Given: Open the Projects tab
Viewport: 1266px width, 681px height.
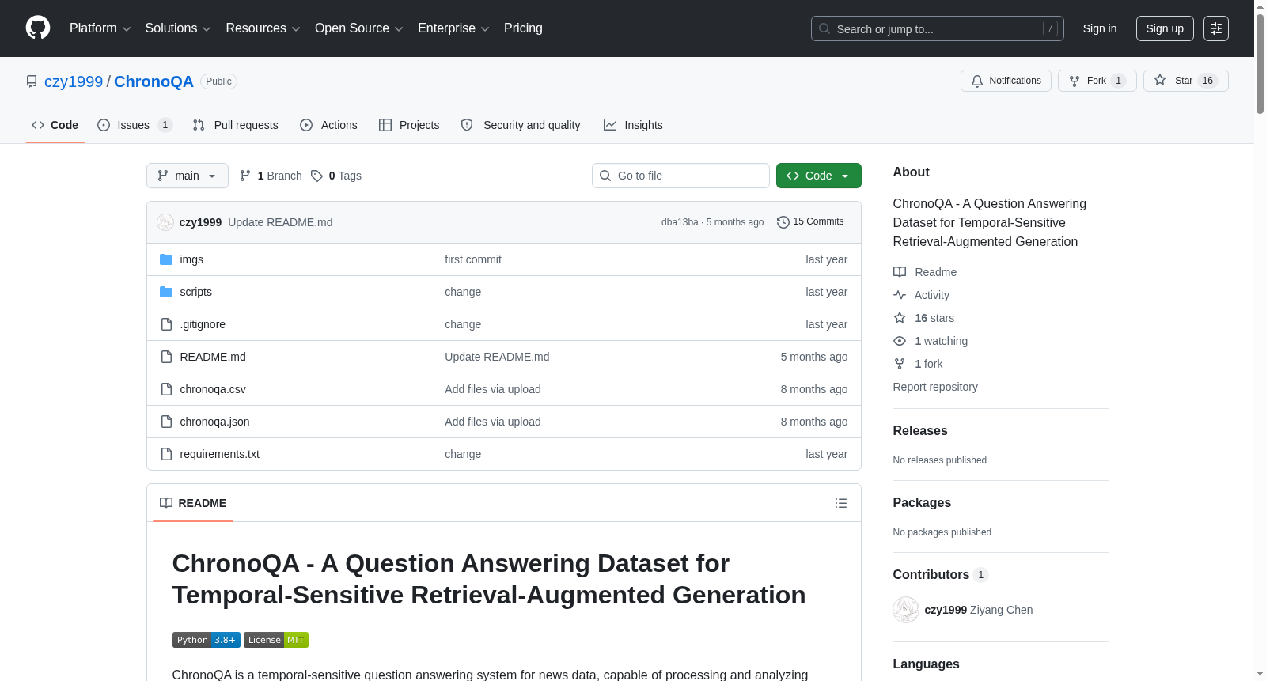Looking at the screenshot, I should click(x=409, y=125).
